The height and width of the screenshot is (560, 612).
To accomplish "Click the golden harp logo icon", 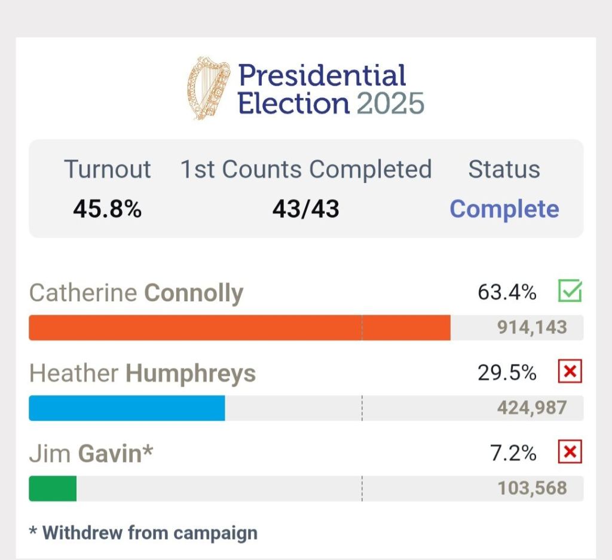I will (208, 88).
